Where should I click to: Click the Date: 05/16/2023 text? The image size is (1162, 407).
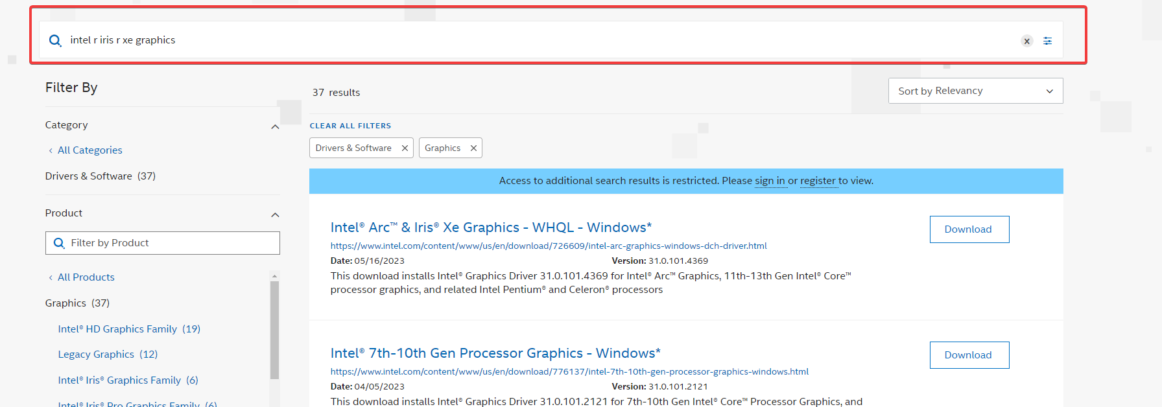(367, 261)
